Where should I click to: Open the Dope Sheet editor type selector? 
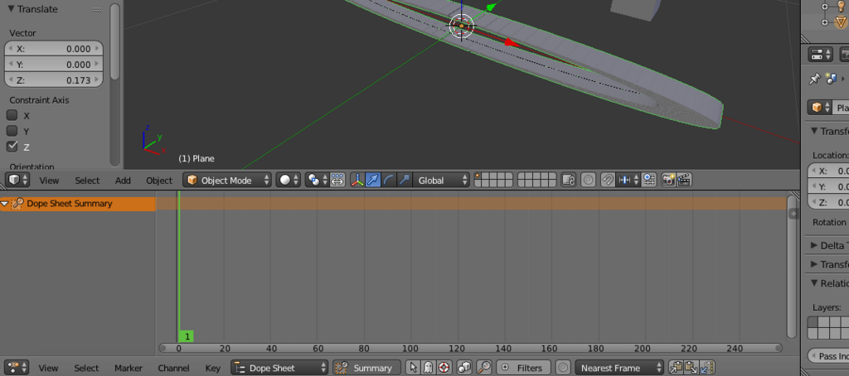click(17, 368)
